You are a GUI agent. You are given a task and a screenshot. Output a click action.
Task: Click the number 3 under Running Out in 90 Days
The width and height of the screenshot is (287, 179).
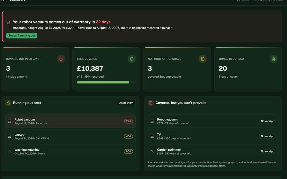tap(8, 68)
